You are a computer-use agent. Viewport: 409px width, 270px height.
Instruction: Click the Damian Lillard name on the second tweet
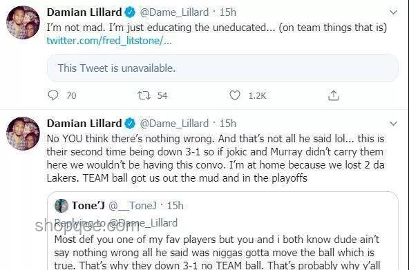coord(84,124)
